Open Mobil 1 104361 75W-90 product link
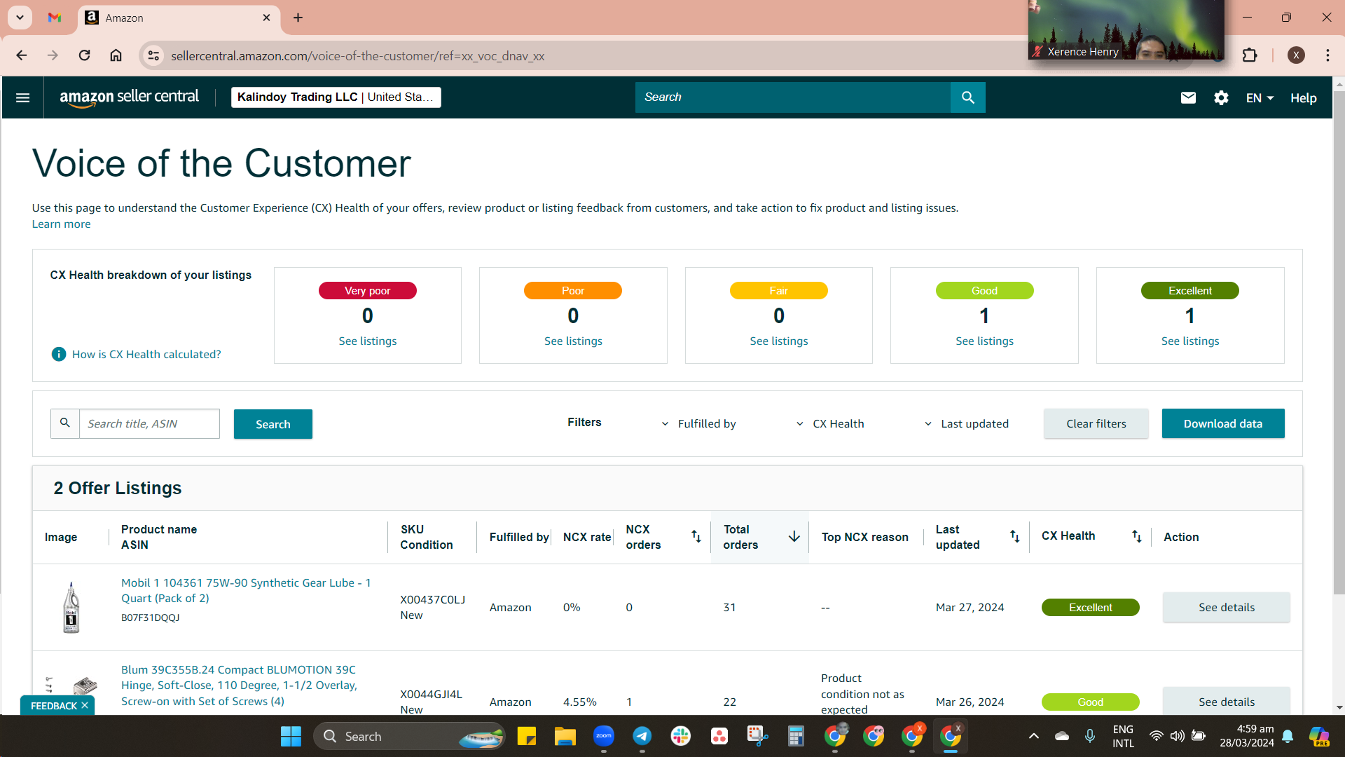 point(246,590)
